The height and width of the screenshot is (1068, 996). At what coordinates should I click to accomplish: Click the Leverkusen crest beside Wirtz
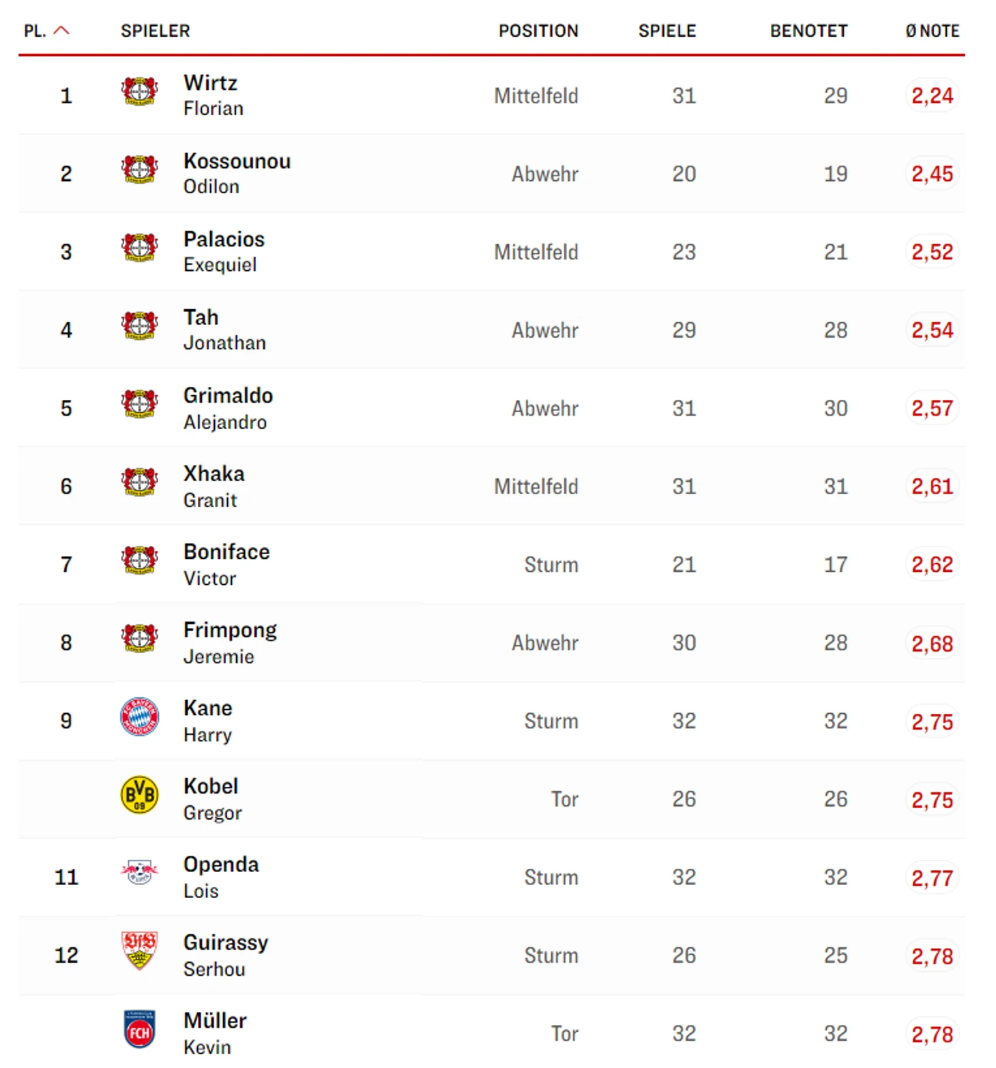tap(139, 91)
